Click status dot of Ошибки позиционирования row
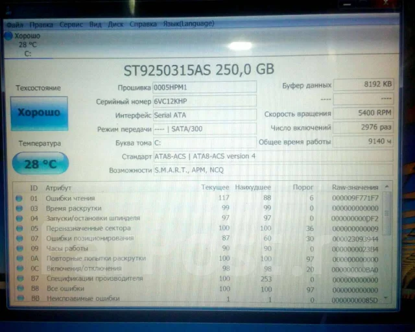This screenshot has height=332, width=415. coord(19,238)
